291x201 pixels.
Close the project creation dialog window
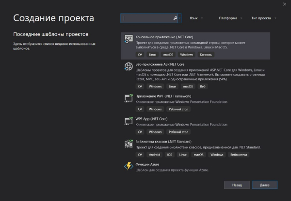[x=284, y=4]
